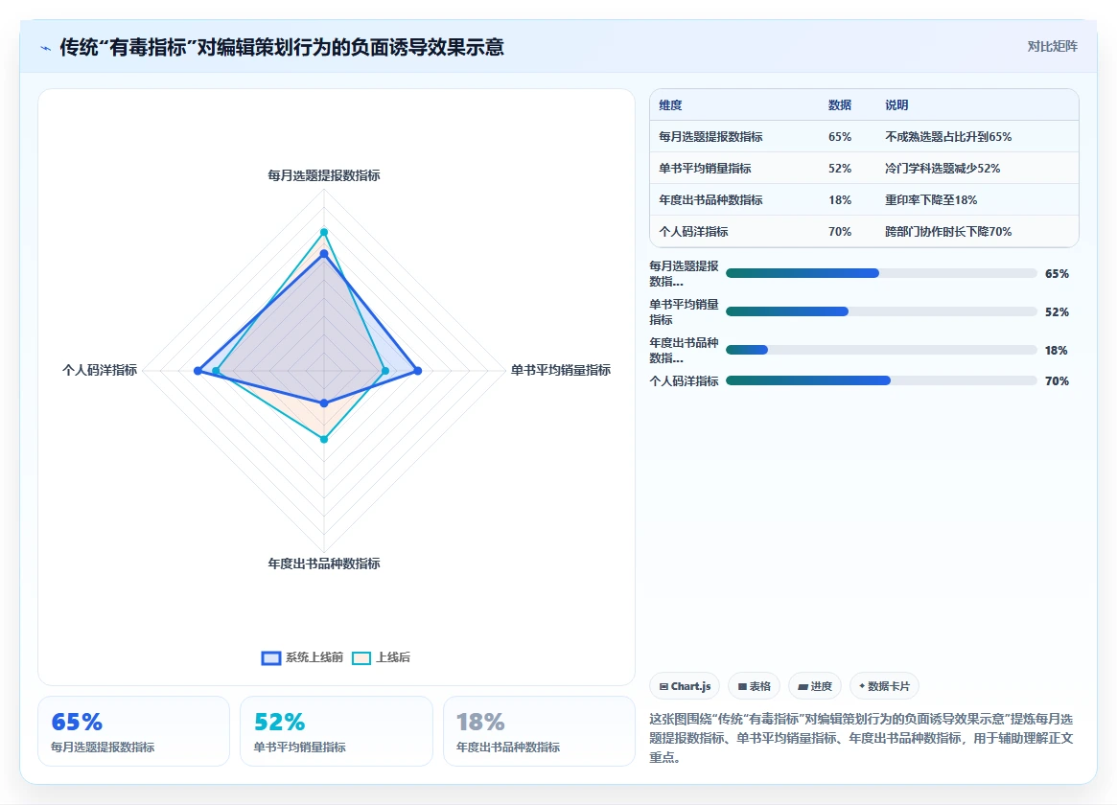Toggle the 系统上线前 legend swatch
Image resolution: width=1117 pixels, height=805 pixels.
pos(270,657)
